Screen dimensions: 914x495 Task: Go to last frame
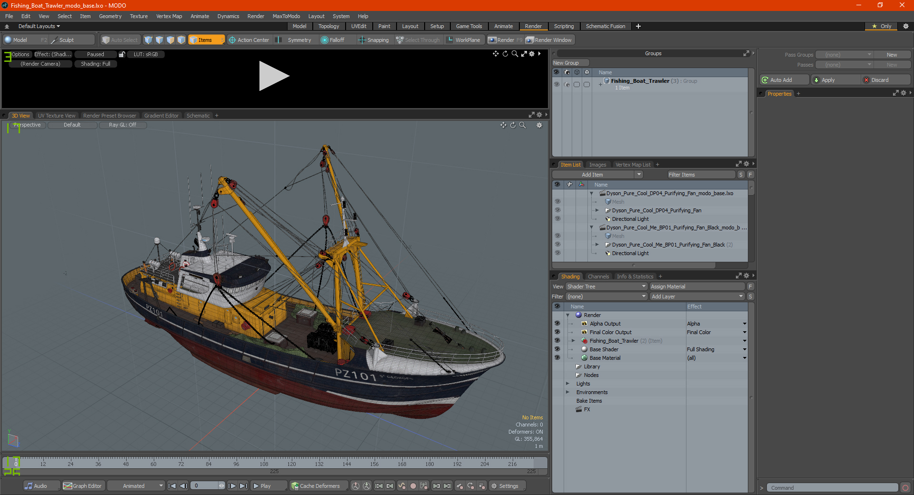point(243,486)
